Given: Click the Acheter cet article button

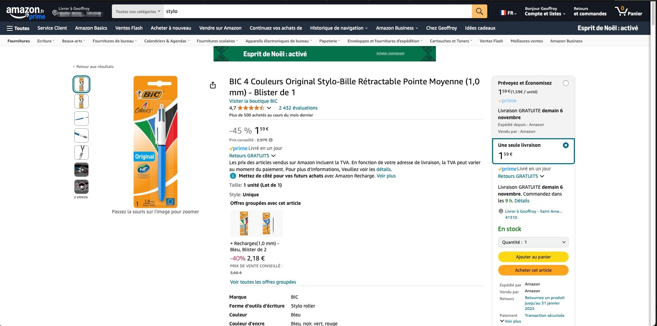Looking at the screenshot, I should [x=533, y=270].
